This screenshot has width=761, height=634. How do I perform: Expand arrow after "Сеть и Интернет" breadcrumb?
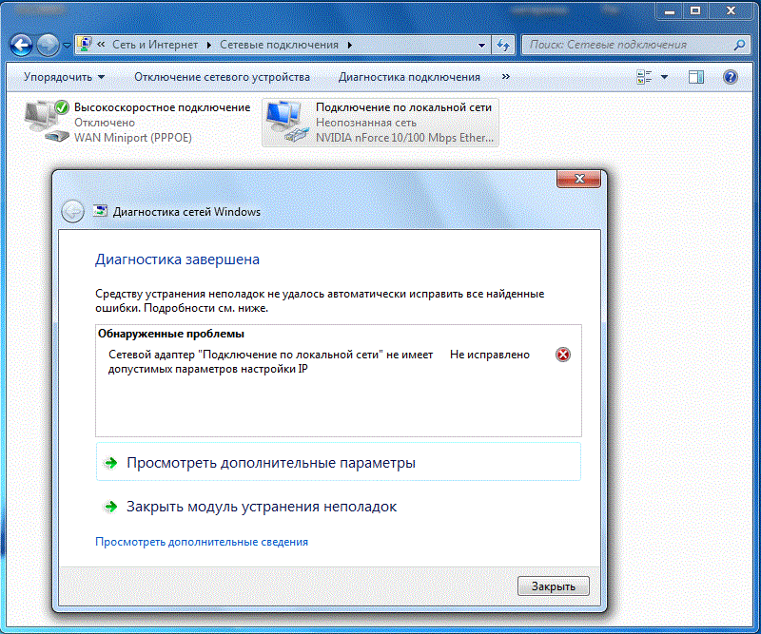tap(208, 45)
